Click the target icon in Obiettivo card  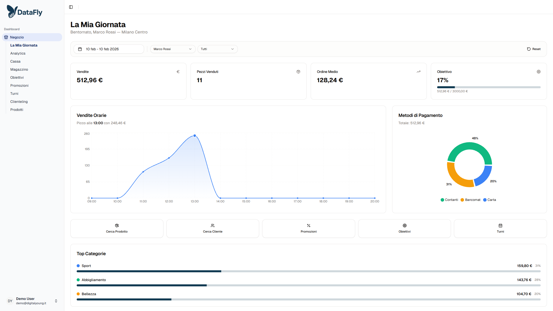(538, 72)
